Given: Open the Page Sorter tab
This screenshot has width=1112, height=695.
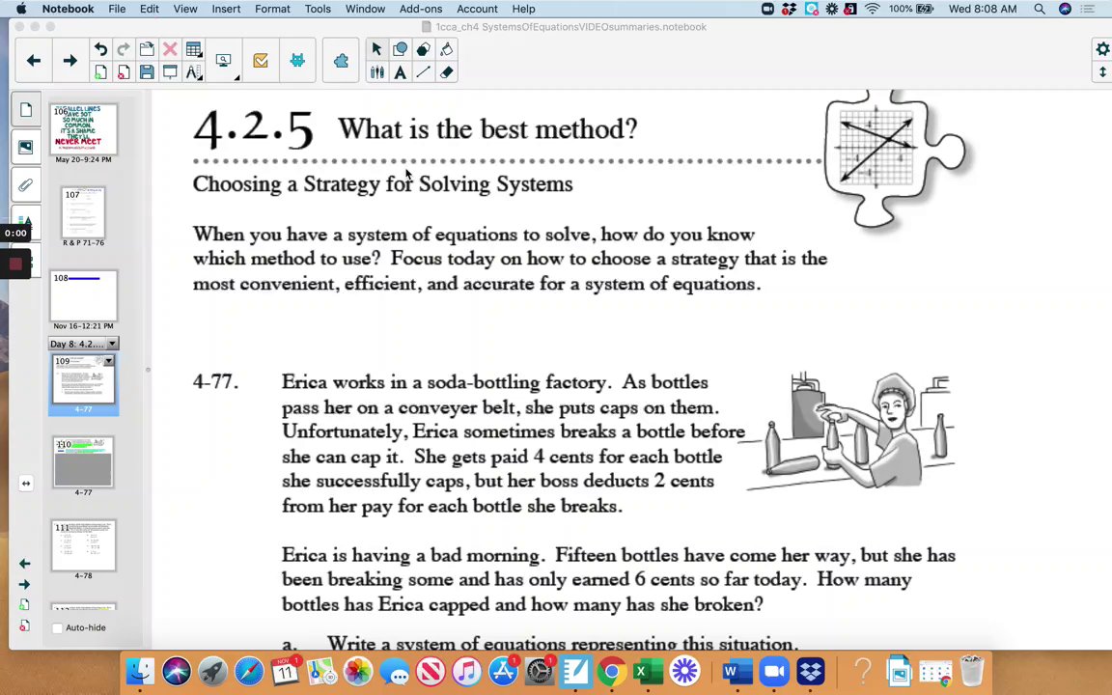Looking at the screenshot, I should (x=26, y=110).
